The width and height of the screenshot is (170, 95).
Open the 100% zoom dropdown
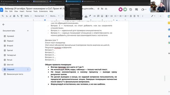(28, 16)
